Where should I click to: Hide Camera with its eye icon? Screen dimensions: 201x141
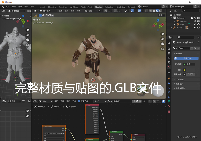[x=195, y=21]
